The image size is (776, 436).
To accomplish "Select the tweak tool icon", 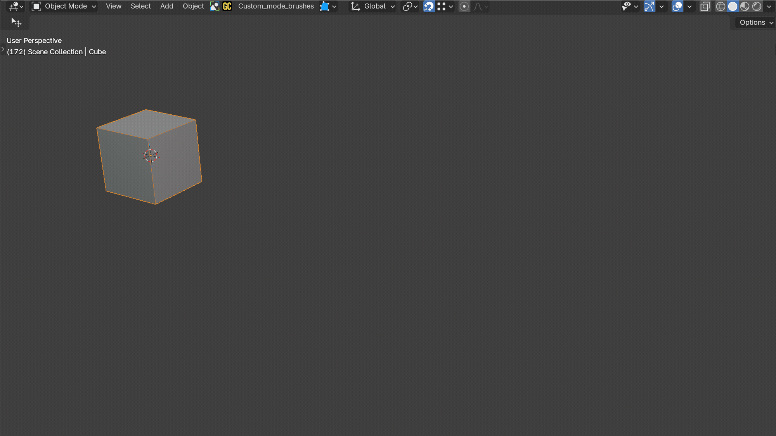I will point(16,22).
